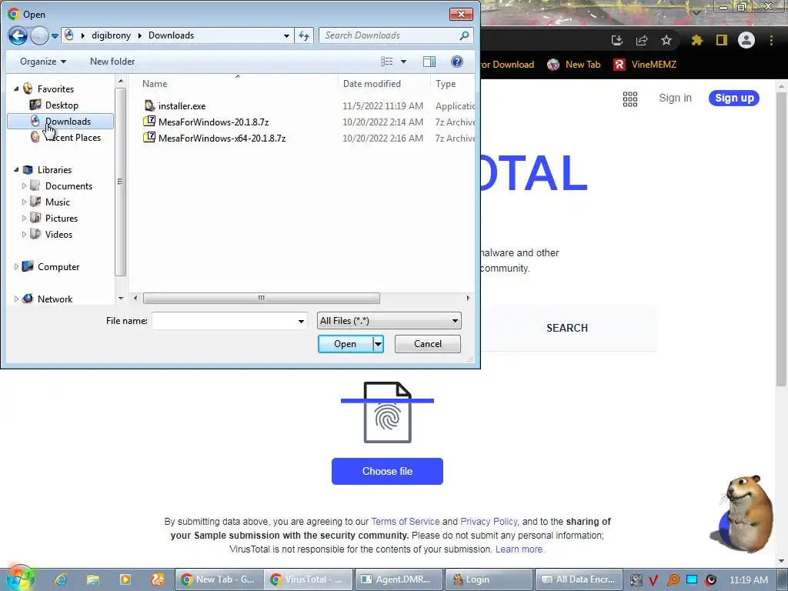Screen dimensions: 788x591
Task: Open Chrome profile avatar
Action: tap(746, 40)
